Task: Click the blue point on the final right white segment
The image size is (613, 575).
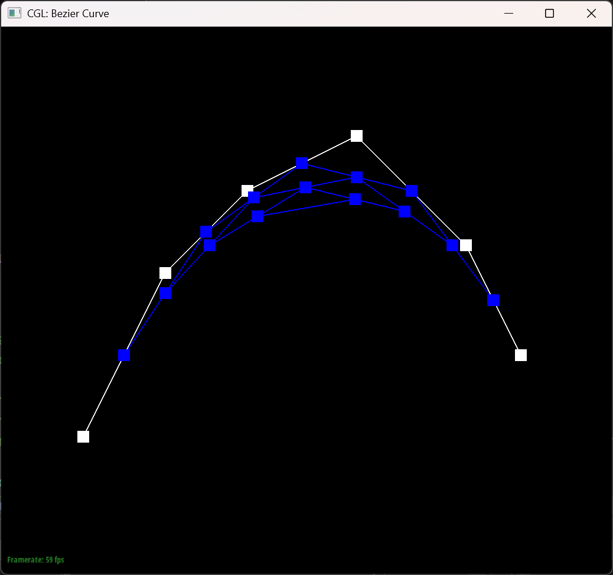Action: click(x=493, y=300)
